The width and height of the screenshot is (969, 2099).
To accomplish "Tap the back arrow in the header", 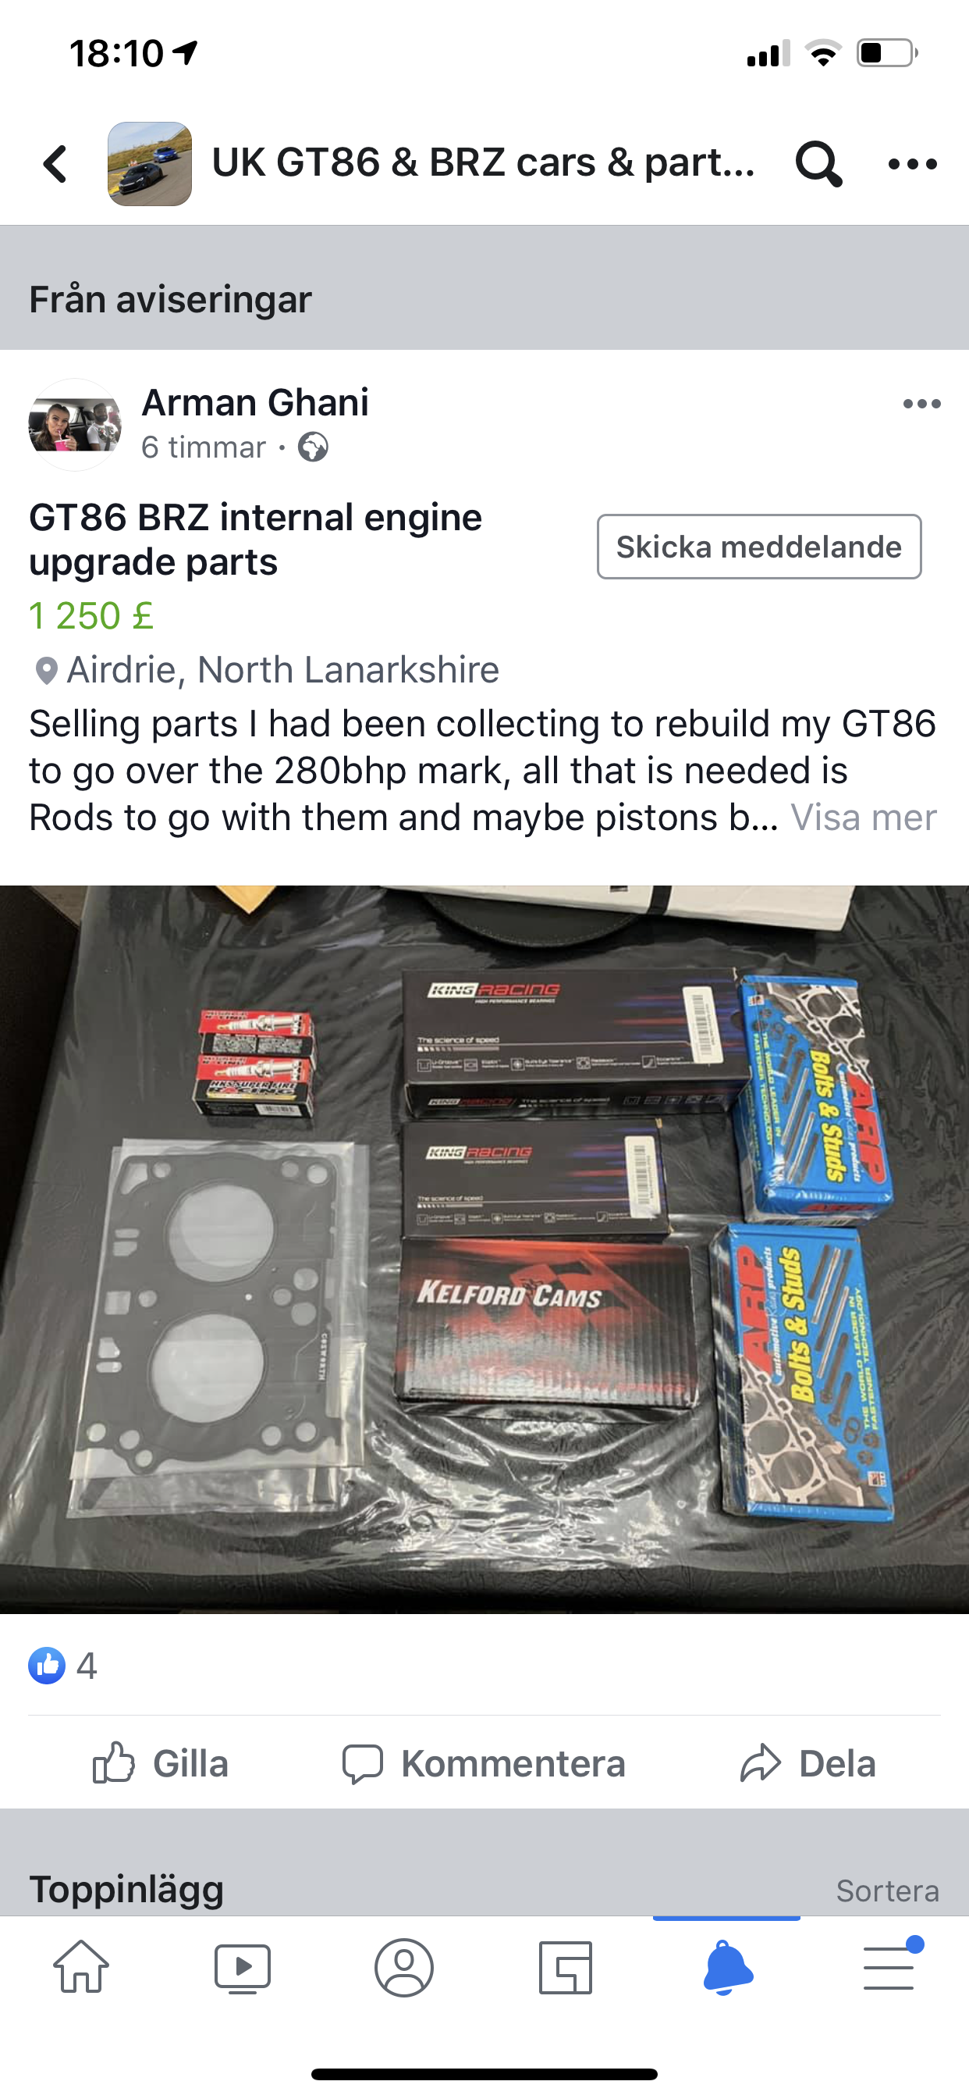I will pos(55,164).
